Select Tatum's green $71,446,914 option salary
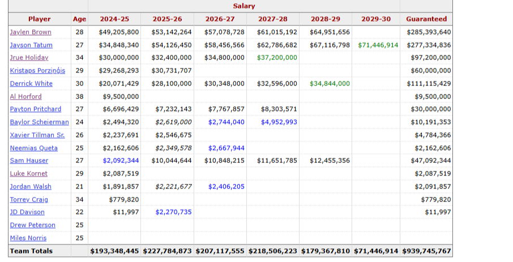The width and height of the screenshot is (513, 262). [x=378, y=45]
